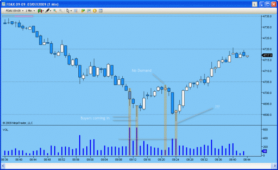Screen dimensions: 278x170
Task: Select the No Demand text annotation
Action: click(x=141, y=70)
